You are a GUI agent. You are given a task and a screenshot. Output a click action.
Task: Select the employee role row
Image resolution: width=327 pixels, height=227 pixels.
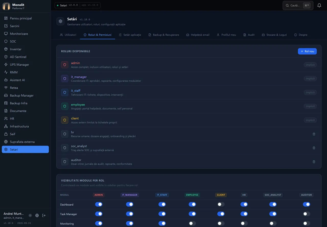(189, 106)
